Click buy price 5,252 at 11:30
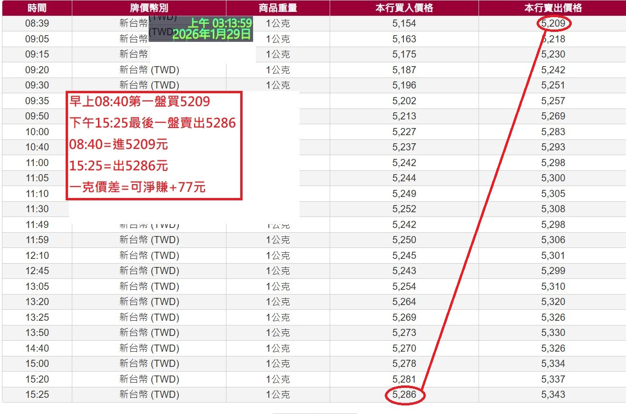The image size is (626, 414). point(404,209)
